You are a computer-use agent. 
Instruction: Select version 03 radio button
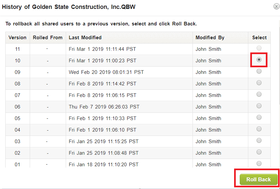(x=259, y=141)
